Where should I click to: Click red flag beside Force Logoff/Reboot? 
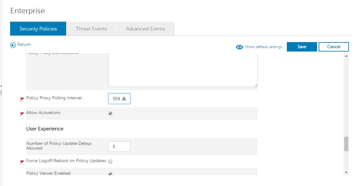click(22, 162)
